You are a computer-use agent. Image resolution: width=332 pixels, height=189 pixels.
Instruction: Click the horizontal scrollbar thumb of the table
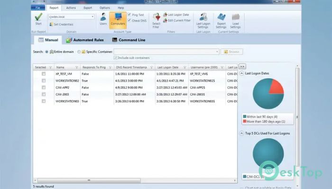pyautogui.click(x=89, y=180)
